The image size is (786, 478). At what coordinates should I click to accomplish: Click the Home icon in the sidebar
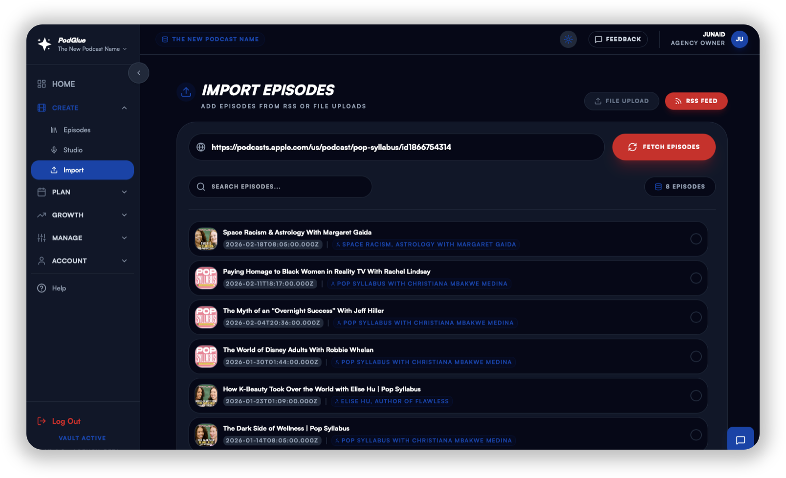click(41, 84)
